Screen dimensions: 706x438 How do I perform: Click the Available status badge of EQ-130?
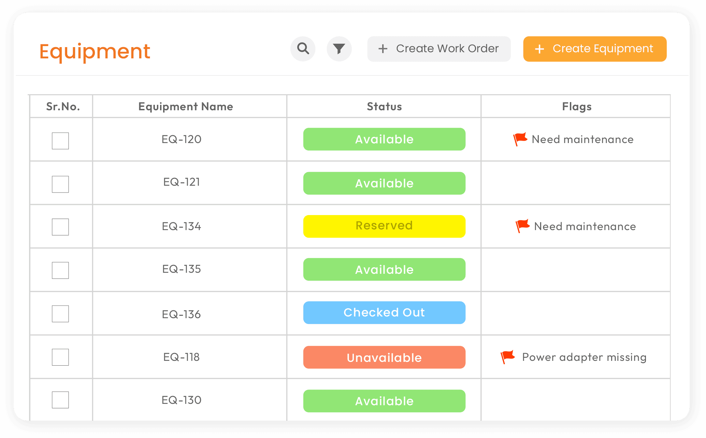click(x=384, y=401)
